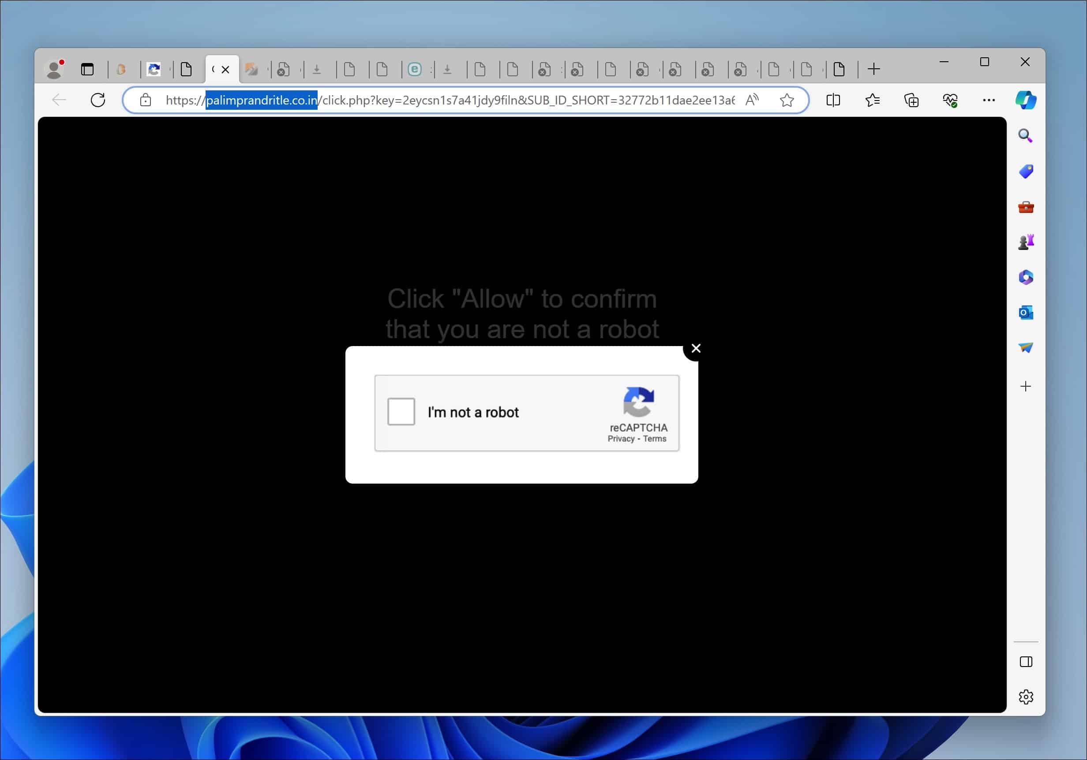Open Browser essentials heart icon
The width and height of the screenshot is (1087, 760).
[x=950, y=101]
